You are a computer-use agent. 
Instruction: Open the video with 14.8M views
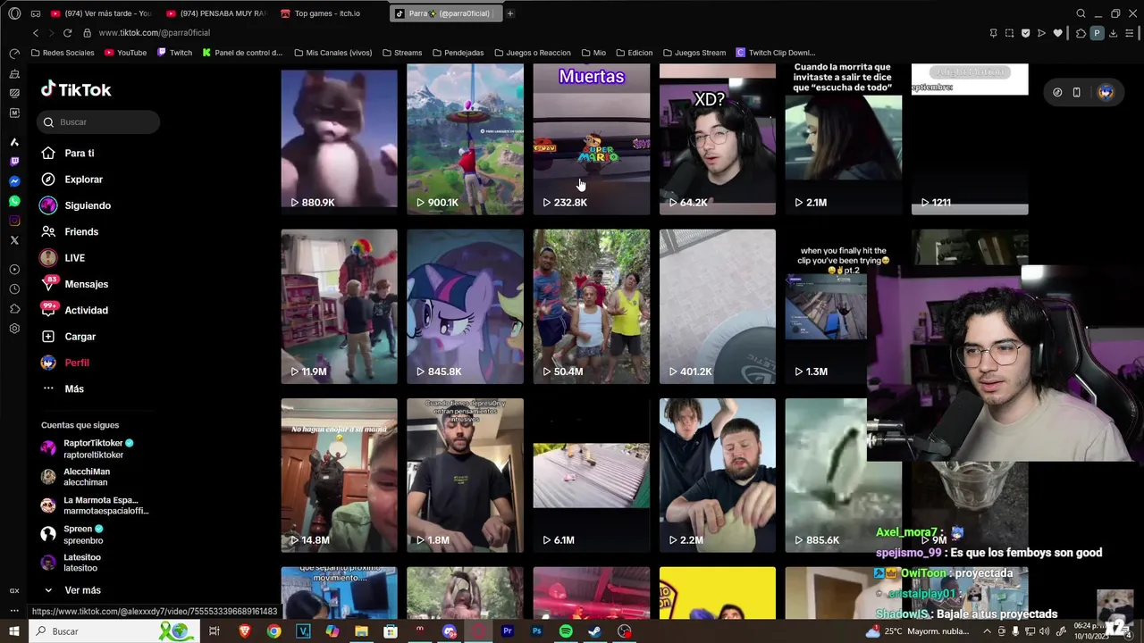(x=339, y=475)
